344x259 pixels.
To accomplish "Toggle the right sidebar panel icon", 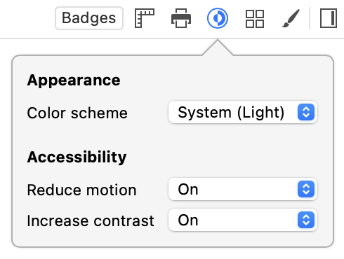I will coord(329,18).
